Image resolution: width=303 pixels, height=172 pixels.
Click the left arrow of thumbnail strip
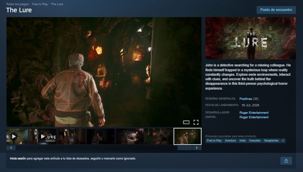coord(11,148)
